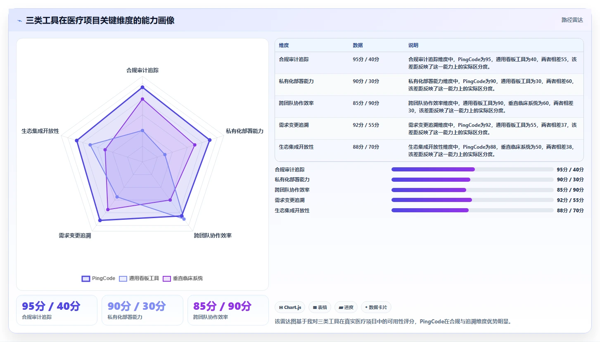Click the 85分 / 90分 data card
600x342 pixels.
click(228, 310)
